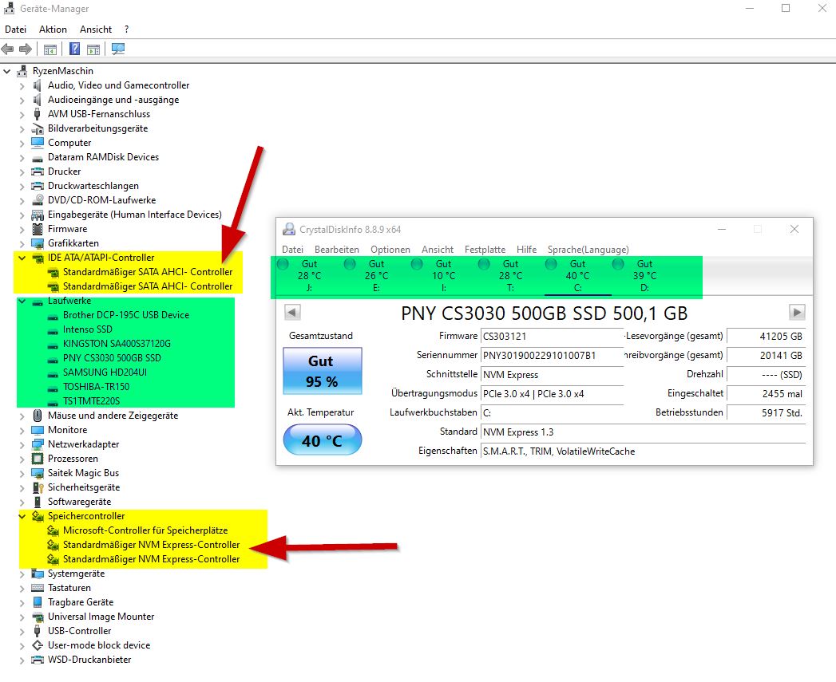The height and width of the screenshot is (682, 836).
Task: Expand the Systemgeräte node
Action: (x=22, y=574)
